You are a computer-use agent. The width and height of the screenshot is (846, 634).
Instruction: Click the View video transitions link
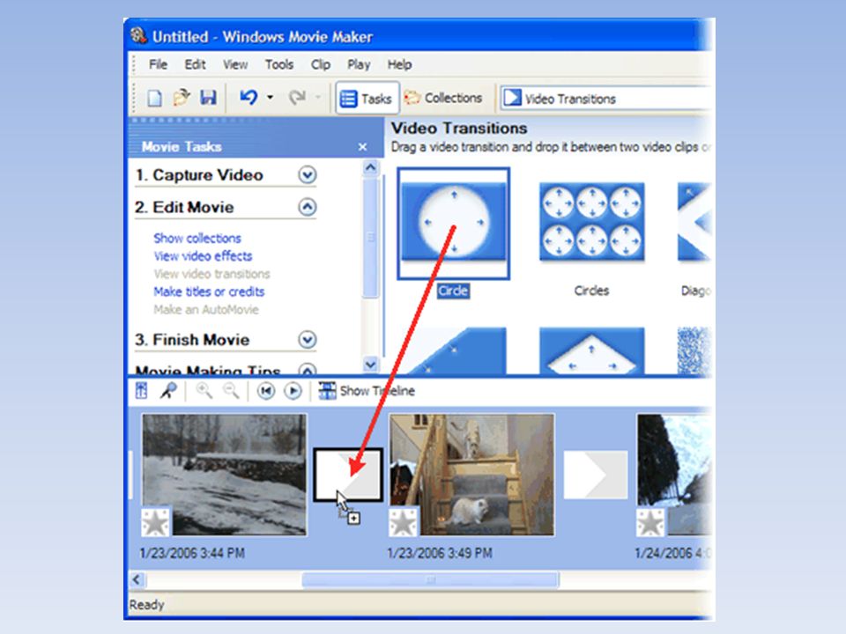tap(212, 274)
